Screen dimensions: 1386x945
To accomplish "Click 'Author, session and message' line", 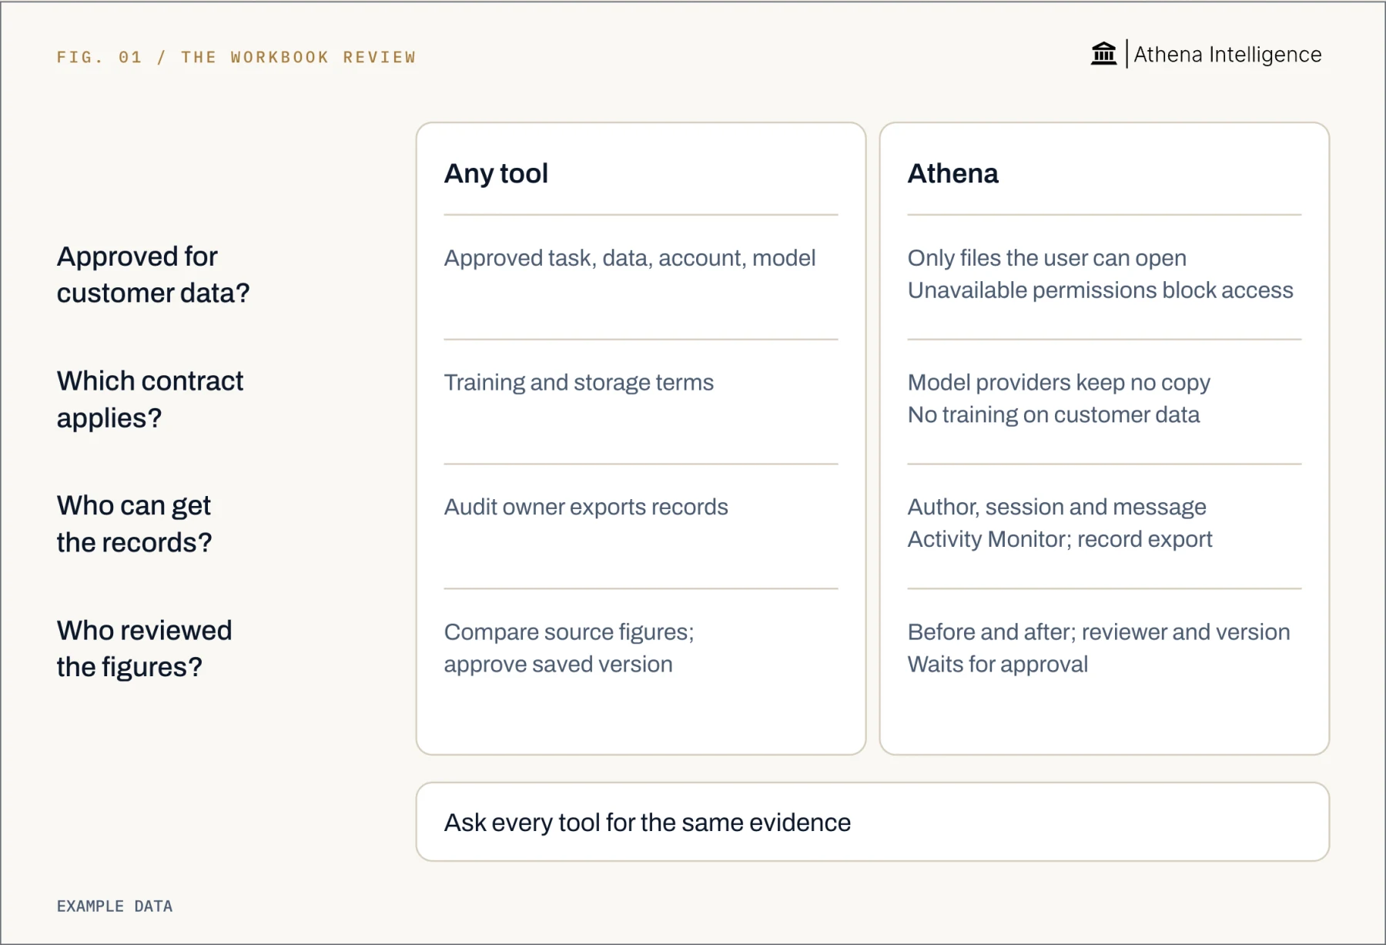I will 1056,508.
